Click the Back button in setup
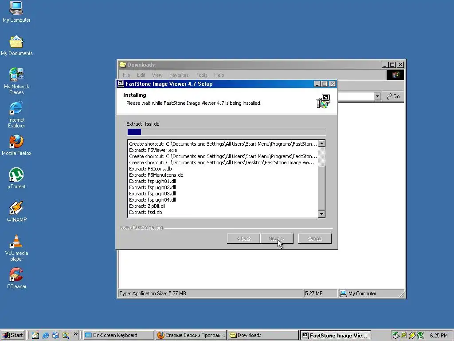Viewport: 454px width, 341px height. pos(243,238)
